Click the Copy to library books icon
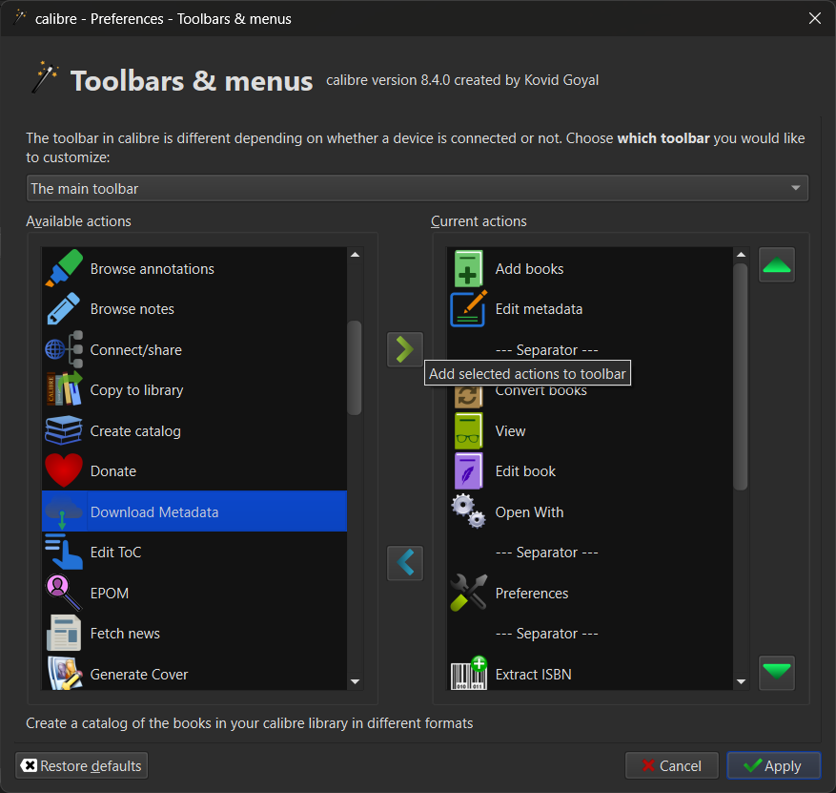This screenshot has width=836, height=793. [64, 390]
